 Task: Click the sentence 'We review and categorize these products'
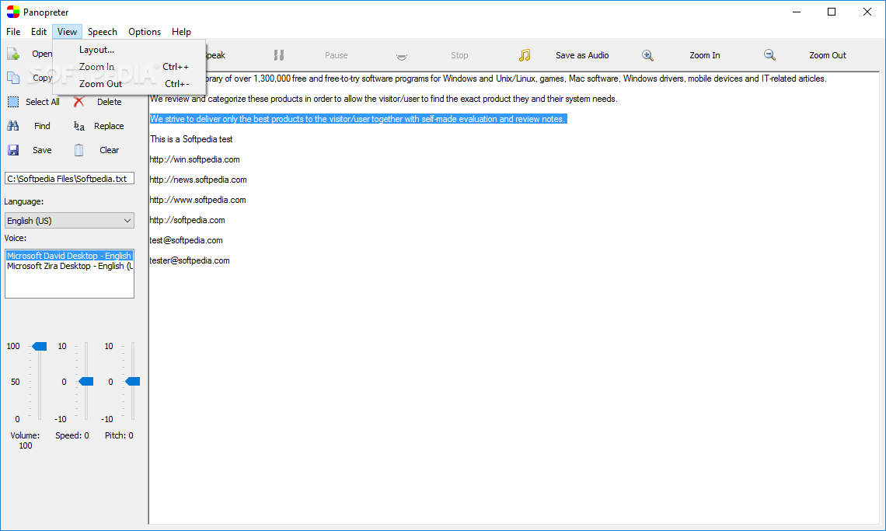pos(384,99)
